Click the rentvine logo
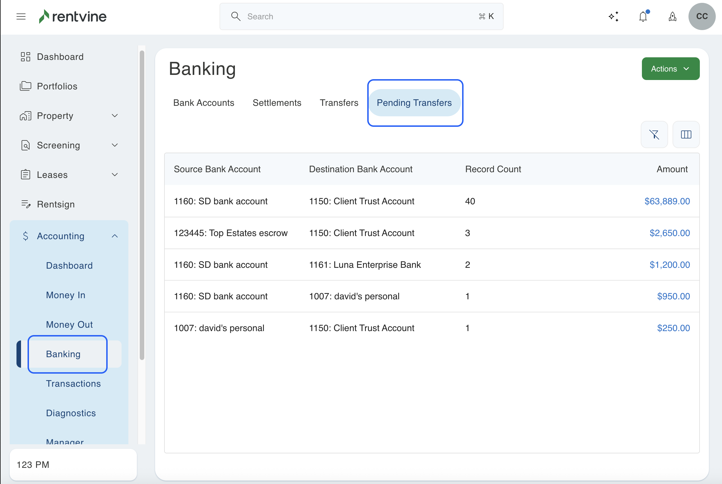Screen dimensions: 722x484 click(x=73, y=16)
